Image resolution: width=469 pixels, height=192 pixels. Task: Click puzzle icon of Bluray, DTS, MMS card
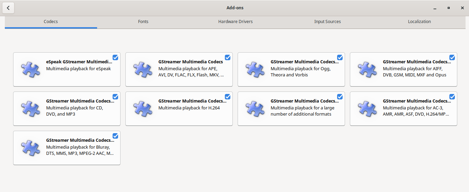tap(31, 148)
